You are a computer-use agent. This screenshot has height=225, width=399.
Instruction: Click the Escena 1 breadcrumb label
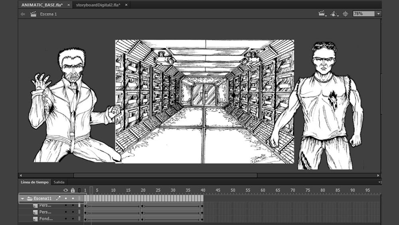tap(48, 14)
